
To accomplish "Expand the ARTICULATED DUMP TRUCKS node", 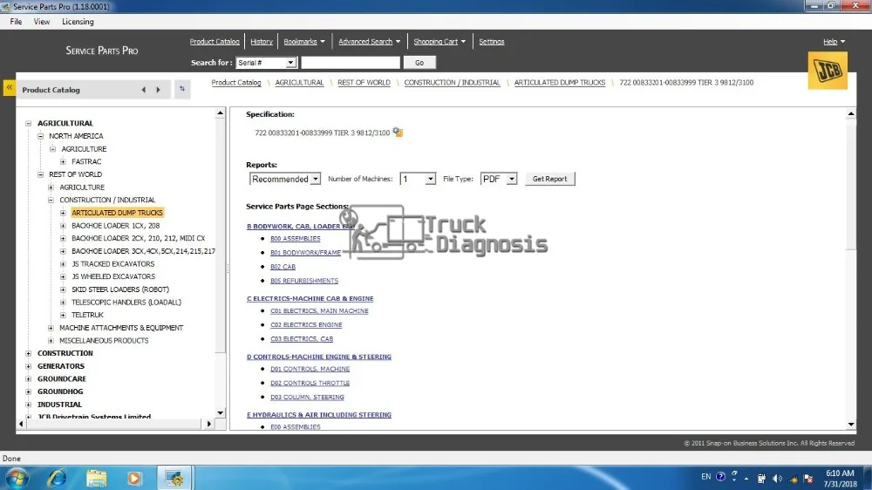I will click(63, 213).
